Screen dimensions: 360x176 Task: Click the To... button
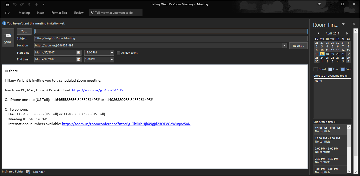pyautogui.click(x=24, y=31)
